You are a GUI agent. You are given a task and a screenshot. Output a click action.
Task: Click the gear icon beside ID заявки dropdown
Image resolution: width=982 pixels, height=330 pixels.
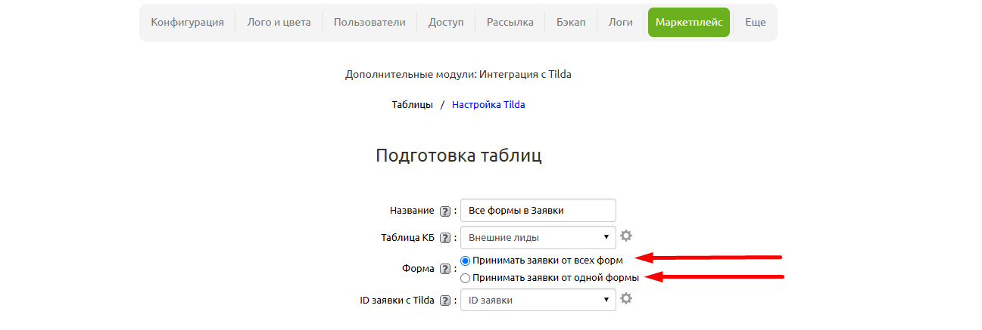[x=626, y=299]
